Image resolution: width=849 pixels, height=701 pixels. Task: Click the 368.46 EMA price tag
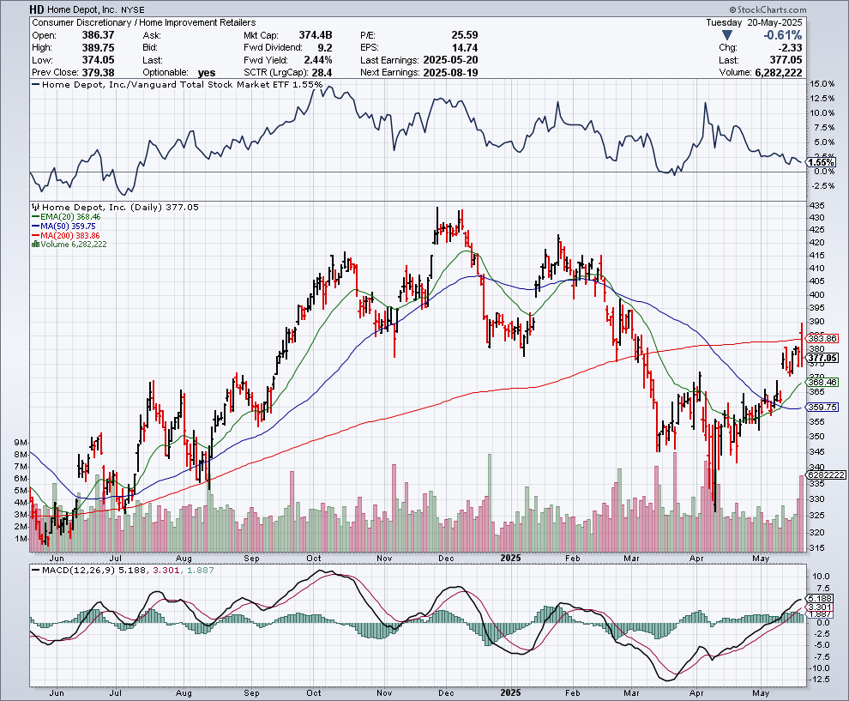click(x=822, y=382)
